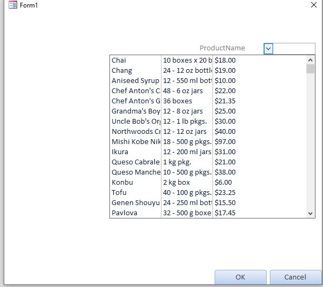Click the list scrollbar up arrow
The width and height of the screenshot is (323, 287).
[x=311, y=60]
